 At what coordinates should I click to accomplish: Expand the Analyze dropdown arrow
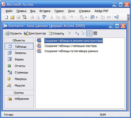(x=96, y=17)
